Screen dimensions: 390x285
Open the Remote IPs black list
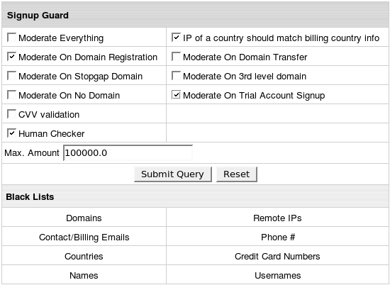[277, 218]
